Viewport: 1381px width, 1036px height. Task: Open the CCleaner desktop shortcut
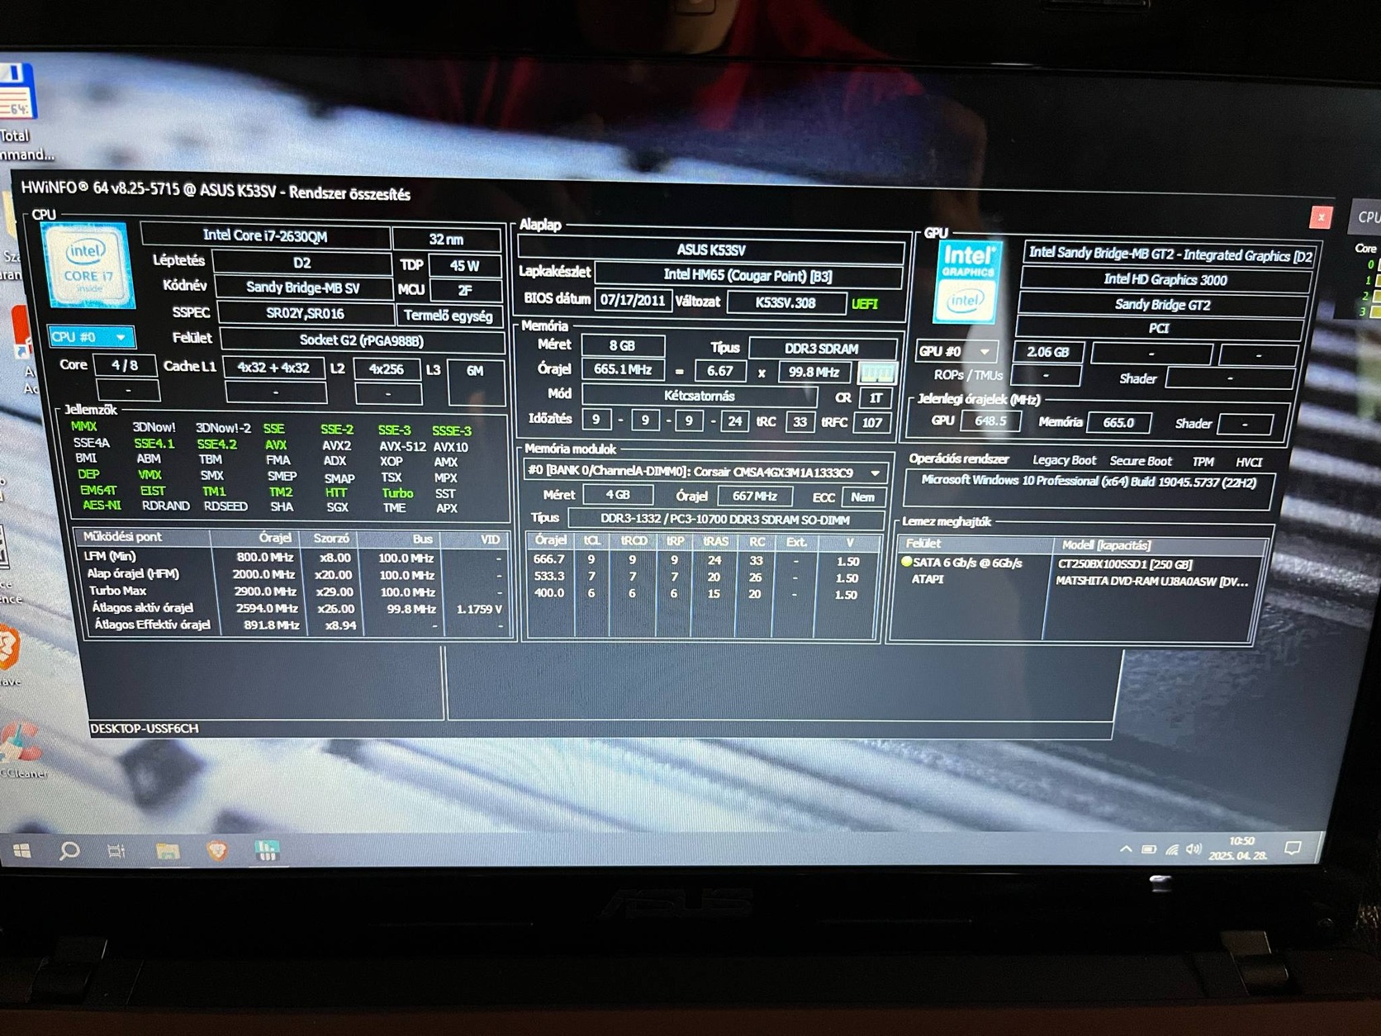pyautogui.click(x=22, y=750)
